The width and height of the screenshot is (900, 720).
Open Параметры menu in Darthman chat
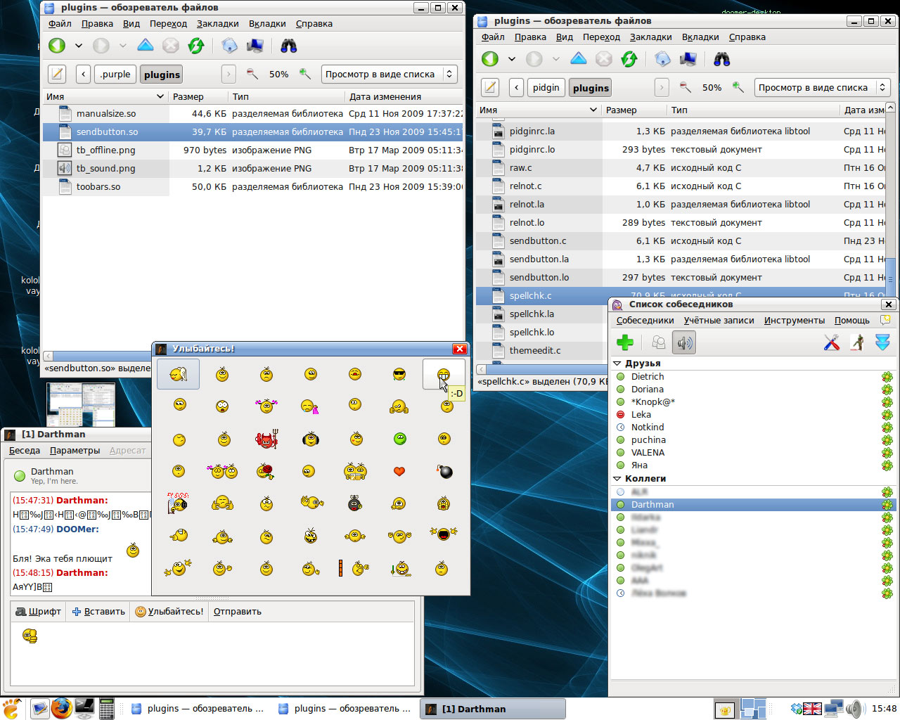(75, 450)
